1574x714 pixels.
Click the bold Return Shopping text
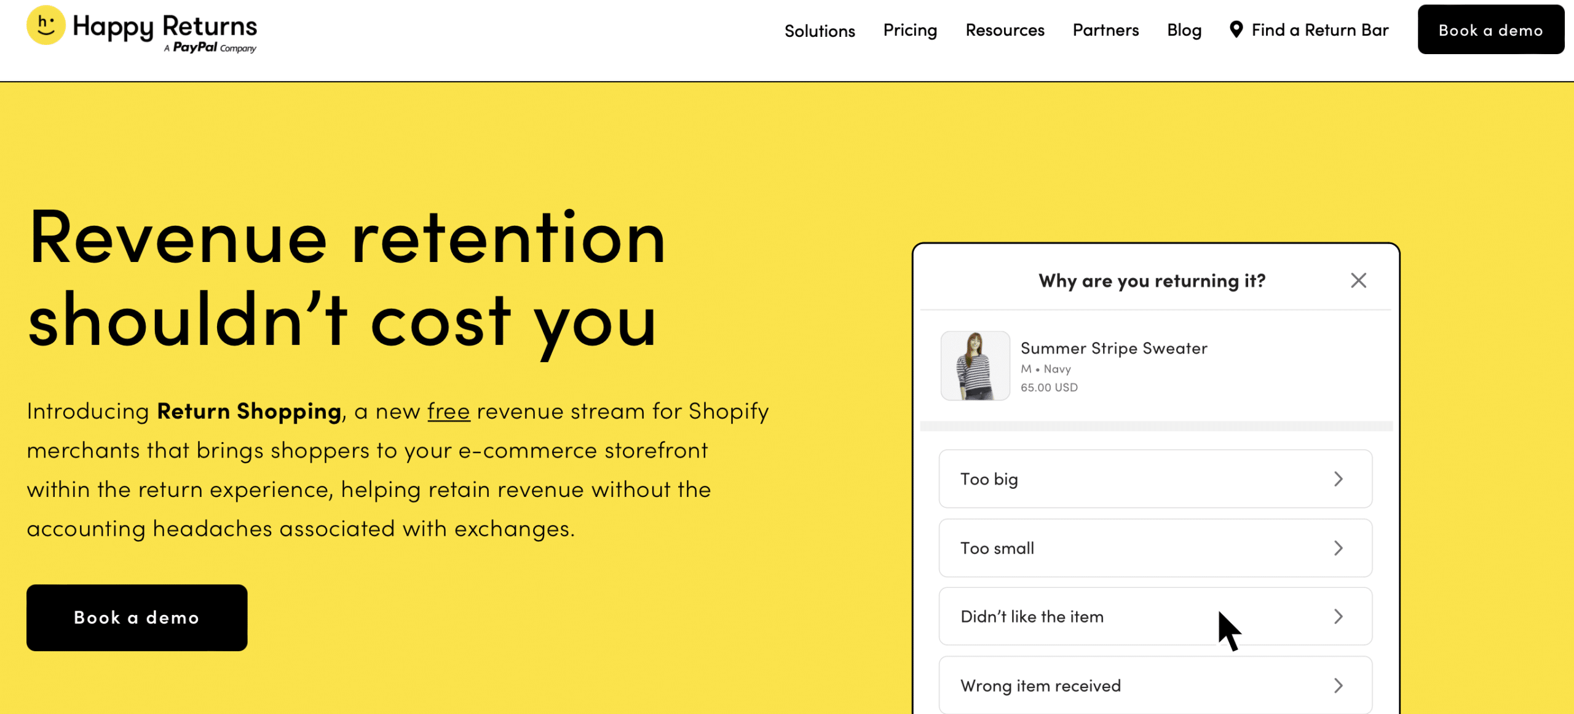coord(249,411)
